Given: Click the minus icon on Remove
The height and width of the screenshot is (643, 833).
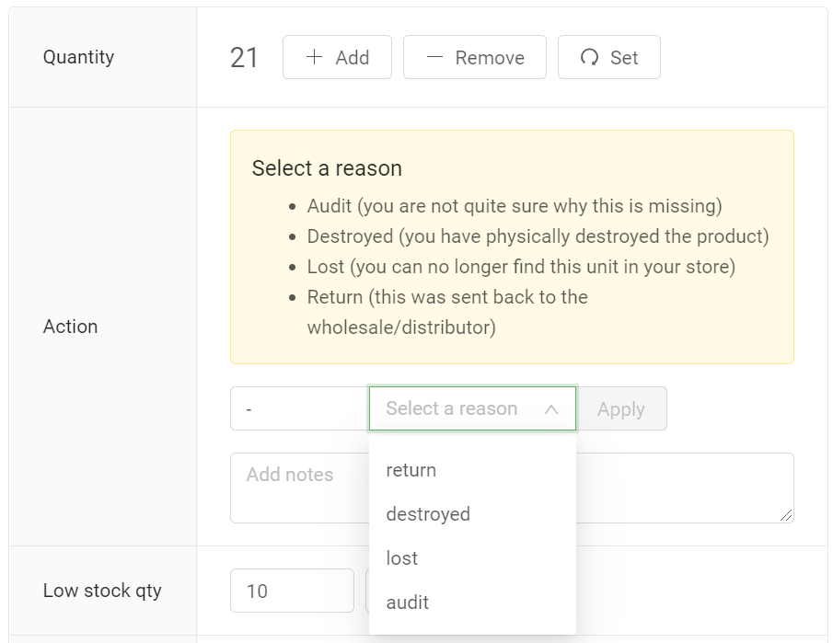Looking at the screenshot, I should tap(434, 57).
